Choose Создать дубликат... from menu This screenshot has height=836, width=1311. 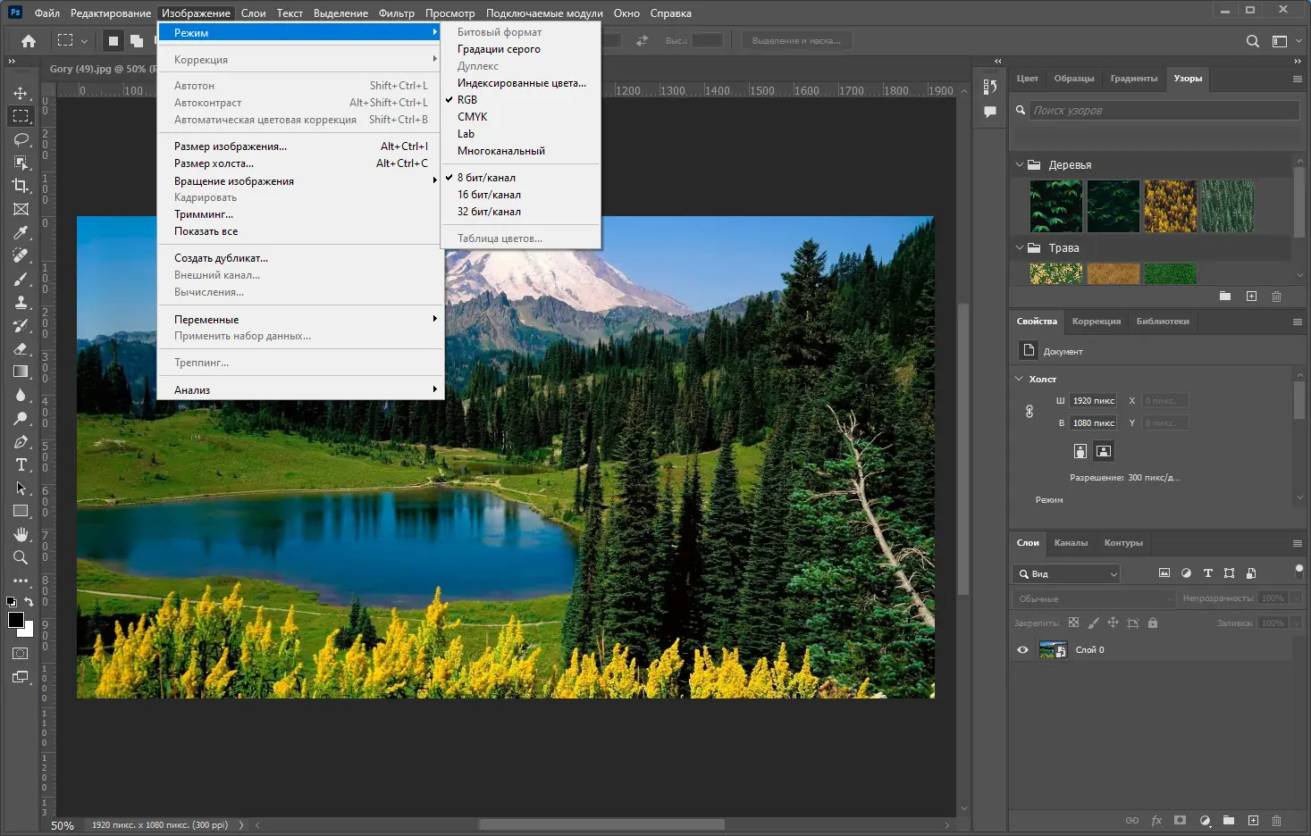221,258
